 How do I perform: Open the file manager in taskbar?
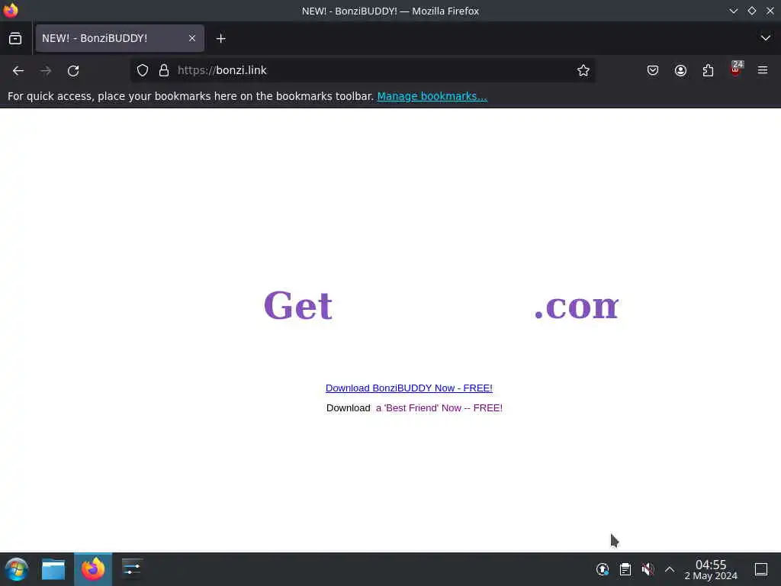click(x=53, y=569)
